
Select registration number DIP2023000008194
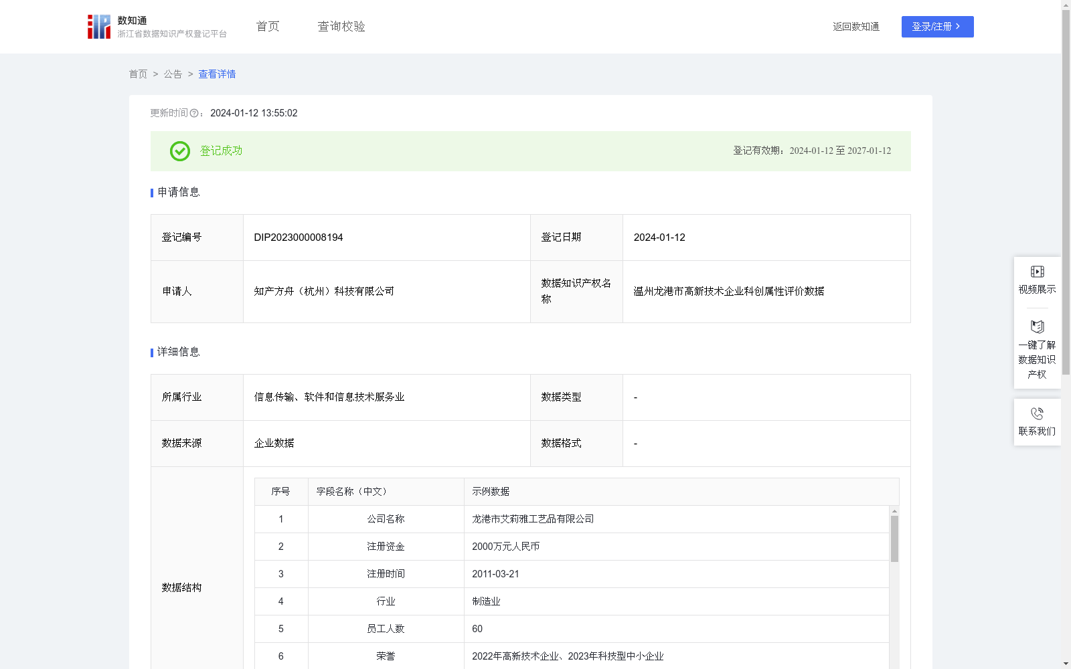click(x=299, y=237)
